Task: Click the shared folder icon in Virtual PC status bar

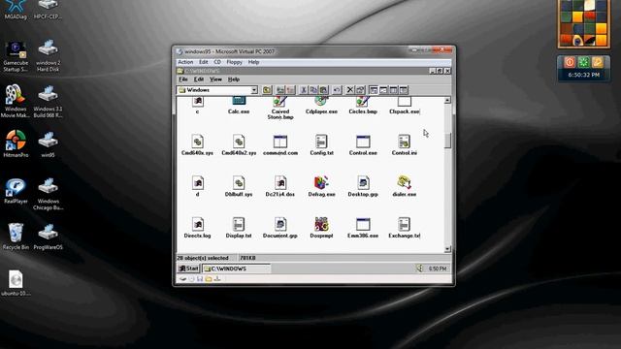Action: 209,279
